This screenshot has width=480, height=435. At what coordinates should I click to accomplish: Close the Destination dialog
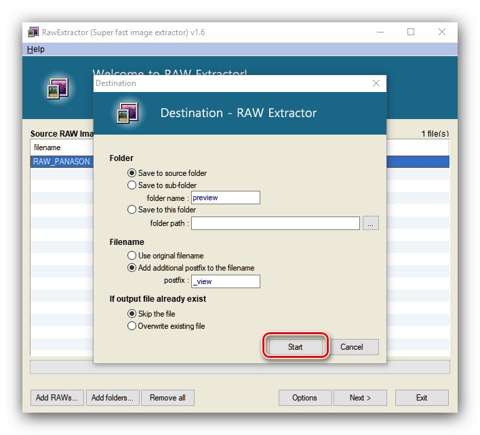376,83
